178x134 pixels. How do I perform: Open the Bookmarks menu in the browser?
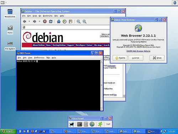[48, 16]
